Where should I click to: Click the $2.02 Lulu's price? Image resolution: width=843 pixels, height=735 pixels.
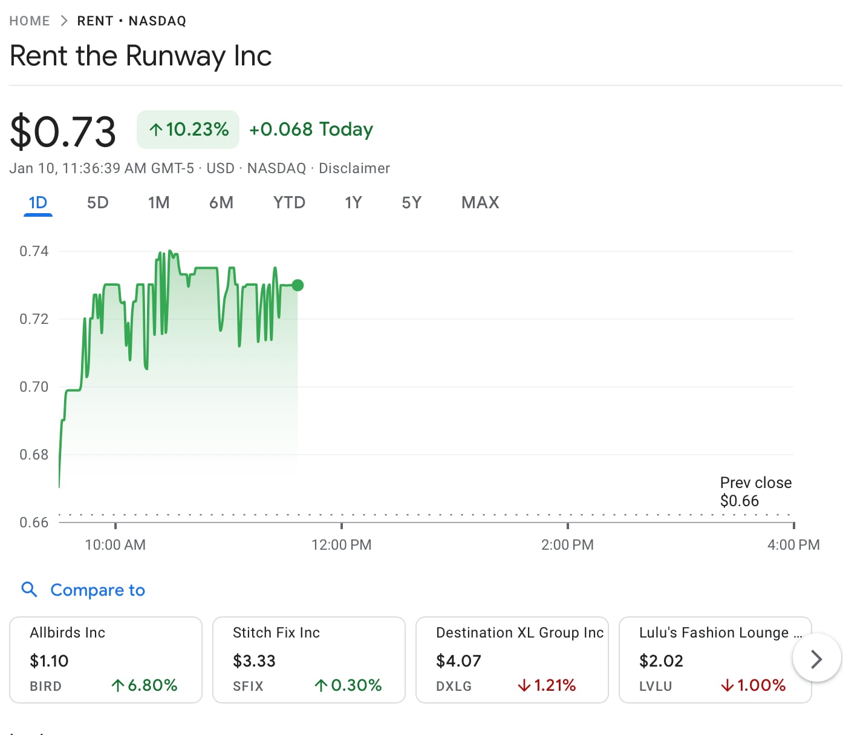click(x=661, y=661)
